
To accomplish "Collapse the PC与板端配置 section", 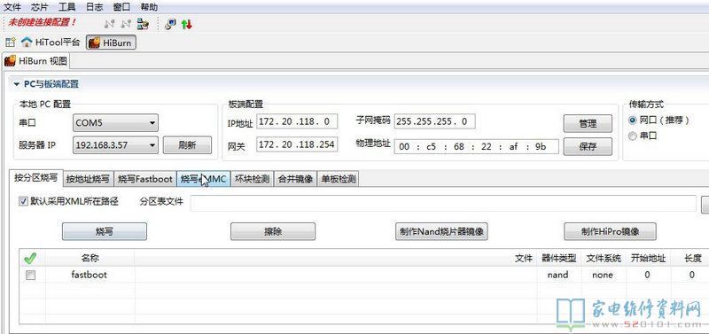I will tap(17, 84).
